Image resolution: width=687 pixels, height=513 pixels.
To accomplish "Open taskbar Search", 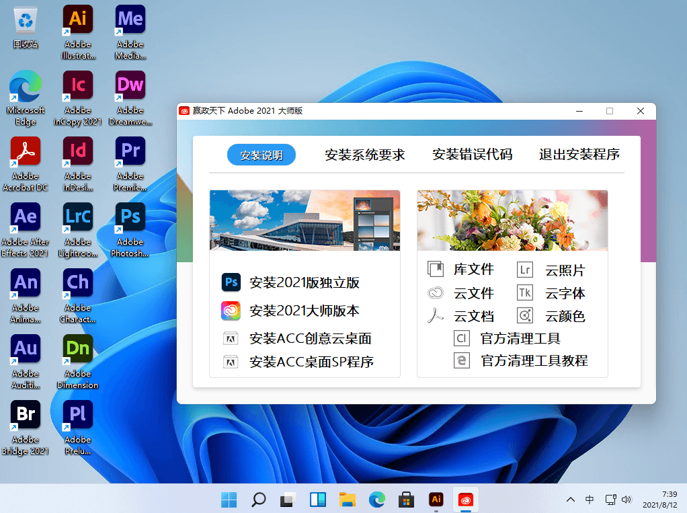I will point(259,500).
